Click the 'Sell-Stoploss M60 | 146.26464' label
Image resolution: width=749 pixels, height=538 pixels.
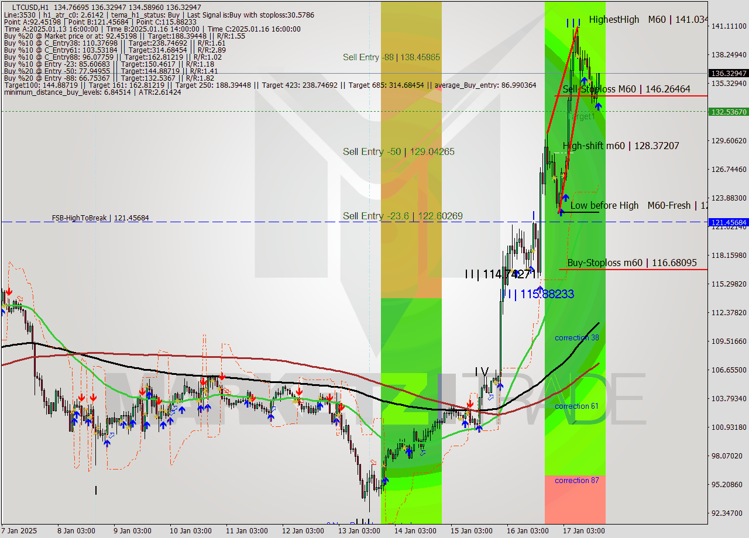626,89
